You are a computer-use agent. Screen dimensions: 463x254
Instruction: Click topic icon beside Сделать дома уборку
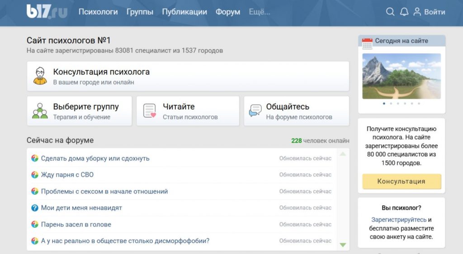tap(34, 158)
